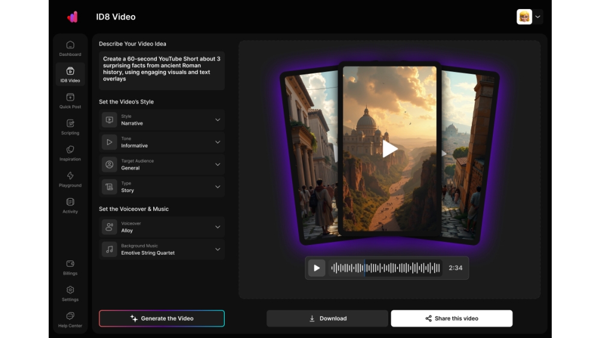The width and height of the screenshot is (601, 338).
Task: Download the generated video
Action: (x=327, y=318)
